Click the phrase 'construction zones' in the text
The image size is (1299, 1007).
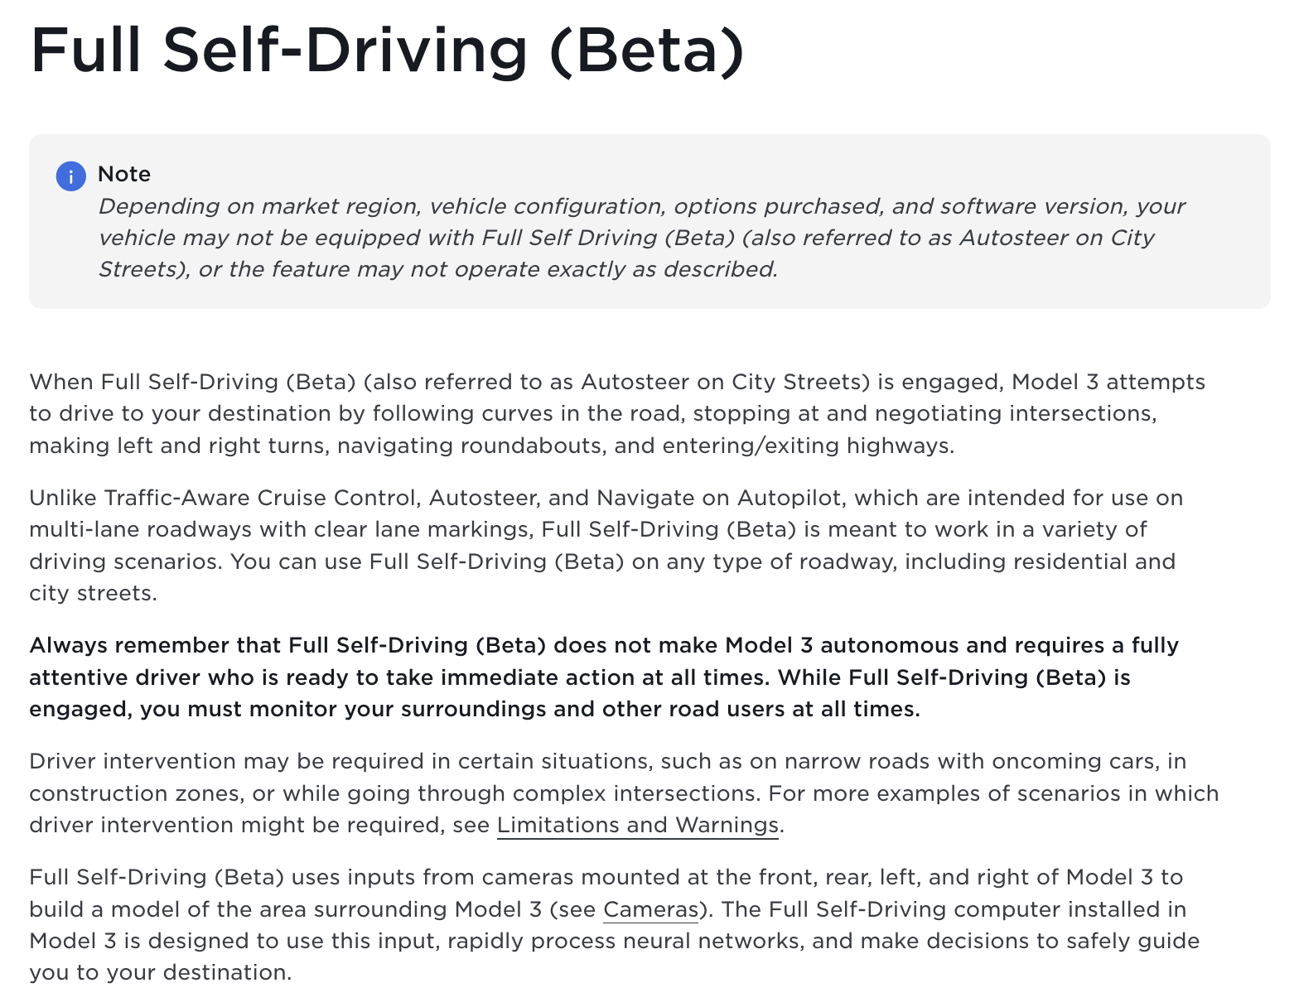tap(136, 793)
